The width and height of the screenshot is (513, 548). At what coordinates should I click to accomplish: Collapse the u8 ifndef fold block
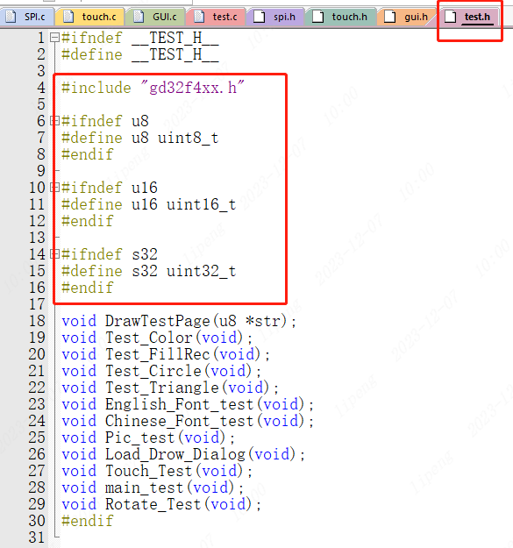pyautogui.click(x=54, y=121)
